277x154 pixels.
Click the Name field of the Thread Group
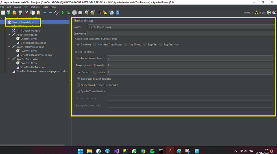(x=181, y=27)
